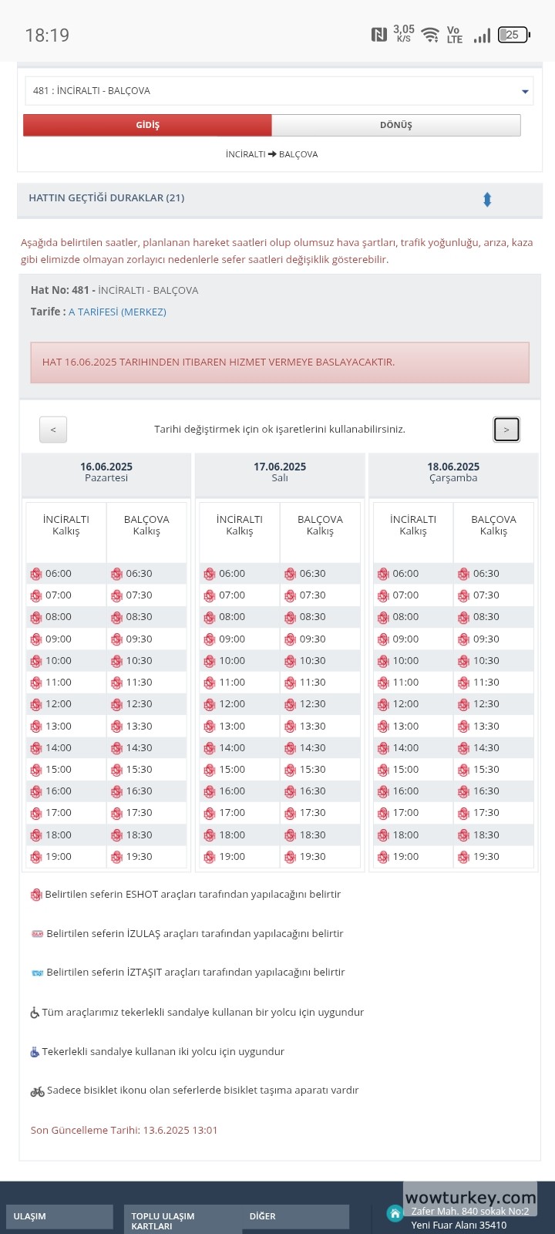Click the wheelchair icon in the legend
The image size is (555, 1234).
35,1013
